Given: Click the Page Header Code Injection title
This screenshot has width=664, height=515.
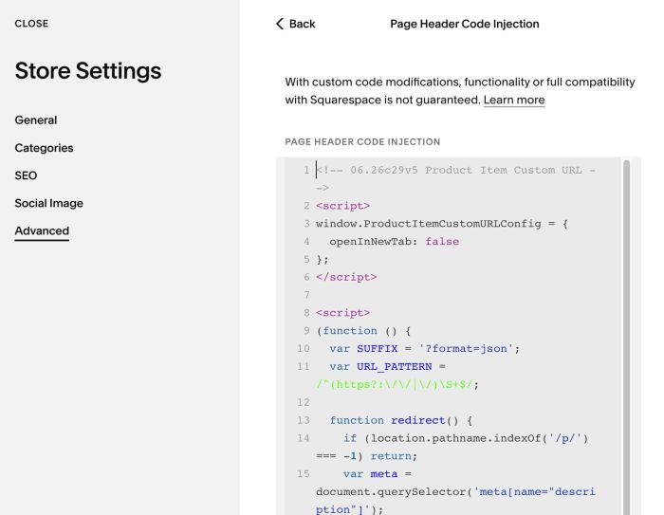Looking at the screenshot, I should pos(465,24).
